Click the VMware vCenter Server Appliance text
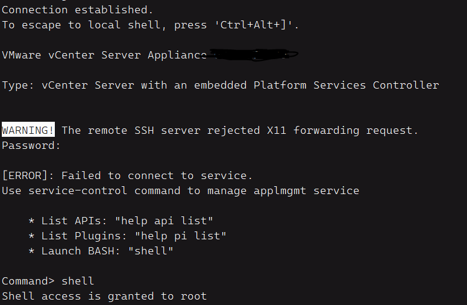This screenshot has width=467, height=305. click(x=104, y=55)
